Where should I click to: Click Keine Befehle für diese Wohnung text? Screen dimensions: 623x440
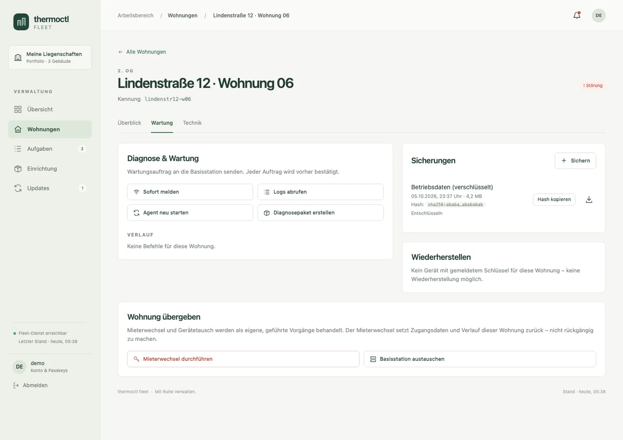[x=171, y=246]
